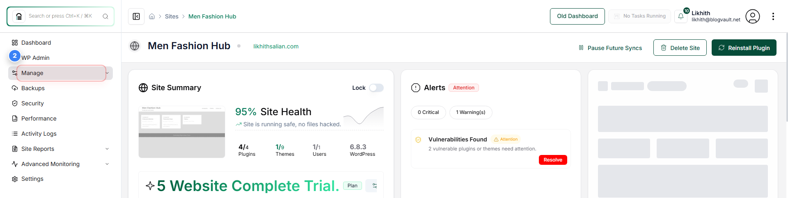Click the 6.8.3 WordPress version
The height and width of the screenshot is (198, 788).
[362, 150]
